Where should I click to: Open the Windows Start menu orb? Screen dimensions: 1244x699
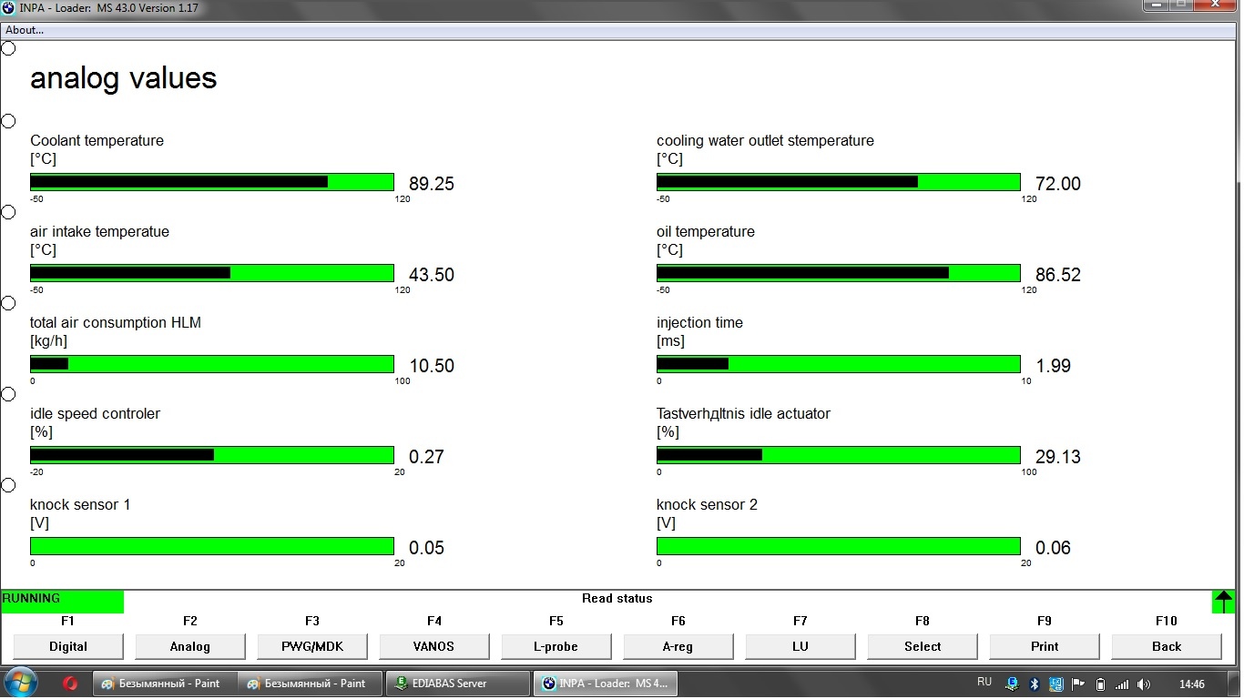(x=21, y=683)
